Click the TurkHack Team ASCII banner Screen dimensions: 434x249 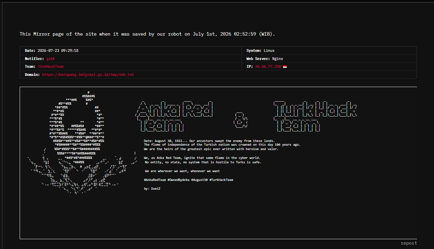pyautogui.click(x=315, y=116)
